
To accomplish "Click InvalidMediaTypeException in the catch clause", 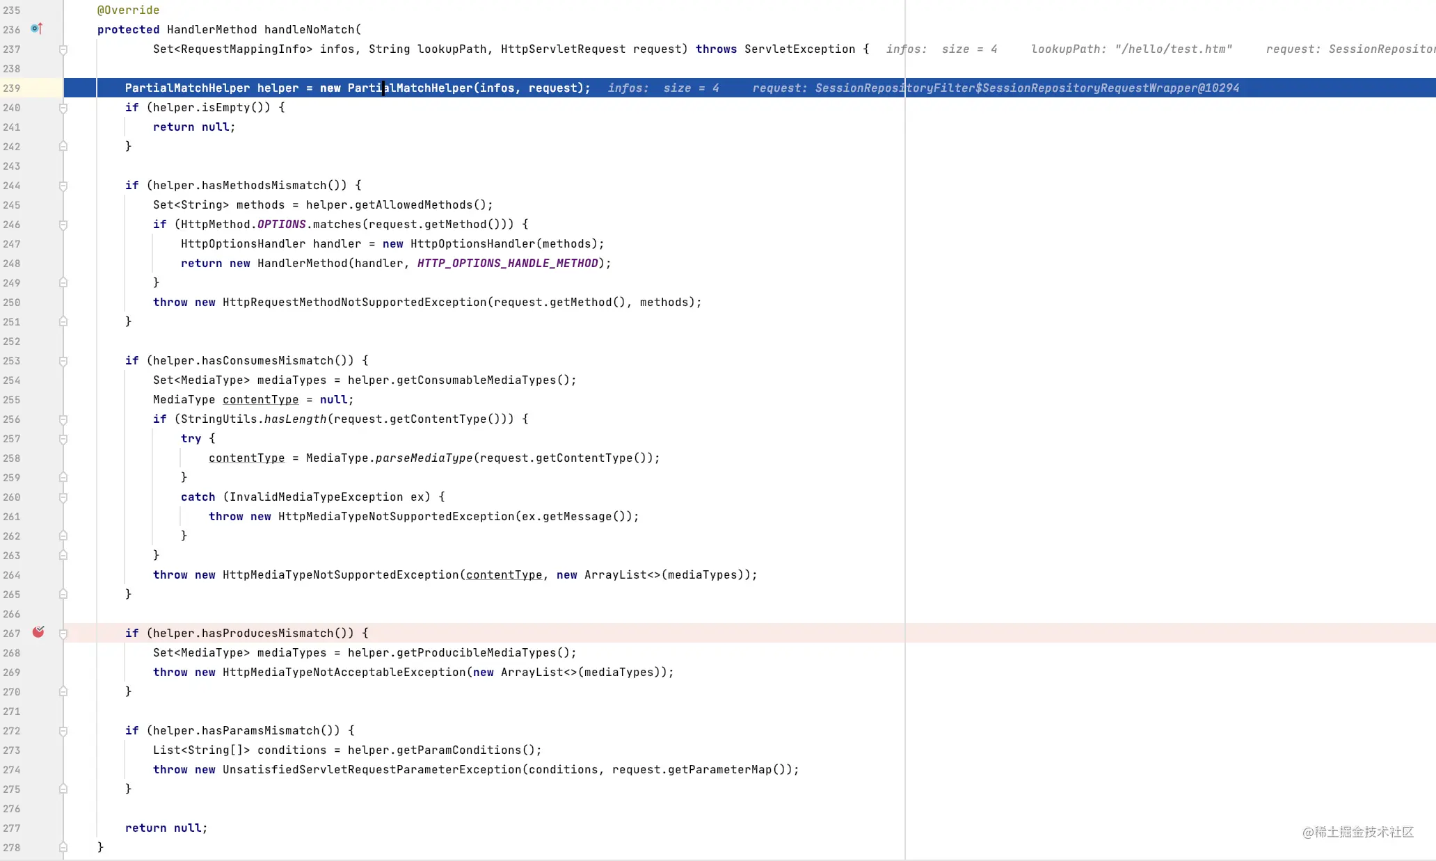I will point(316,497).
